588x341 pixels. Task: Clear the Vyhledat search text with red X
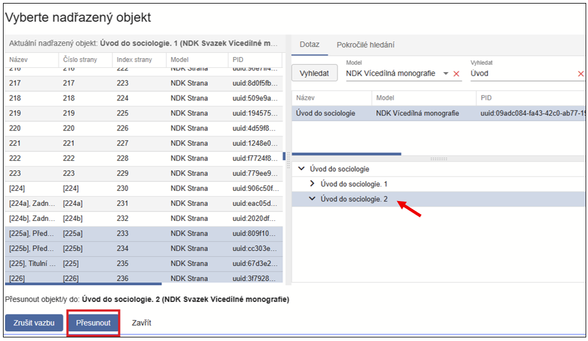click(580, 74)
